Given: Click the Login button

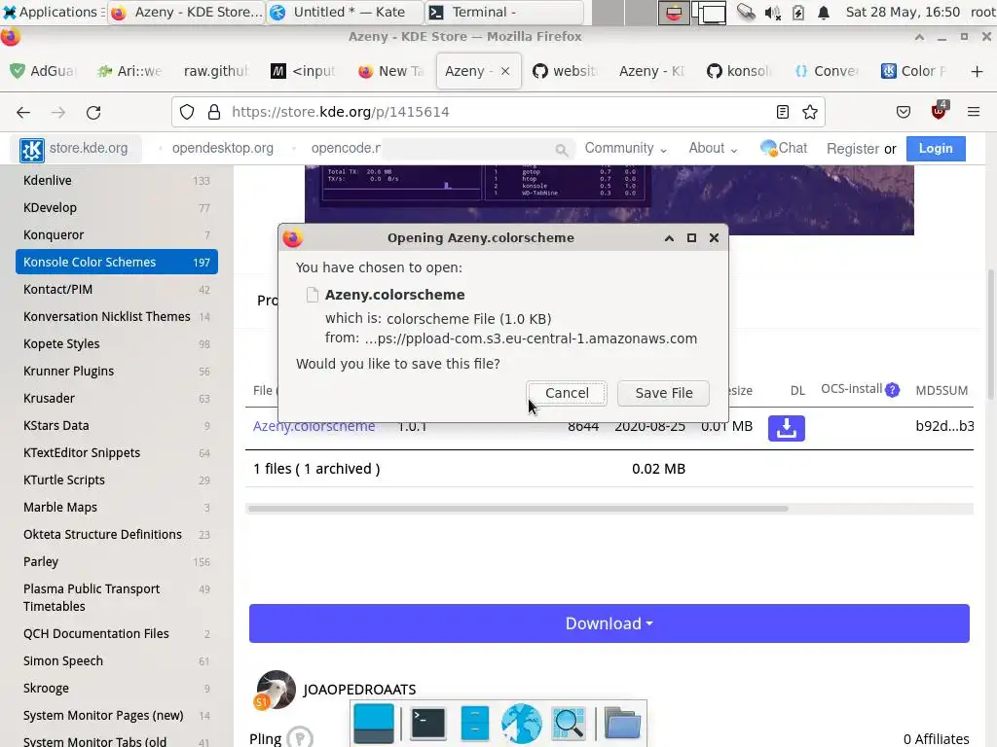Looking at the screenshot, I should pos(936,149).
